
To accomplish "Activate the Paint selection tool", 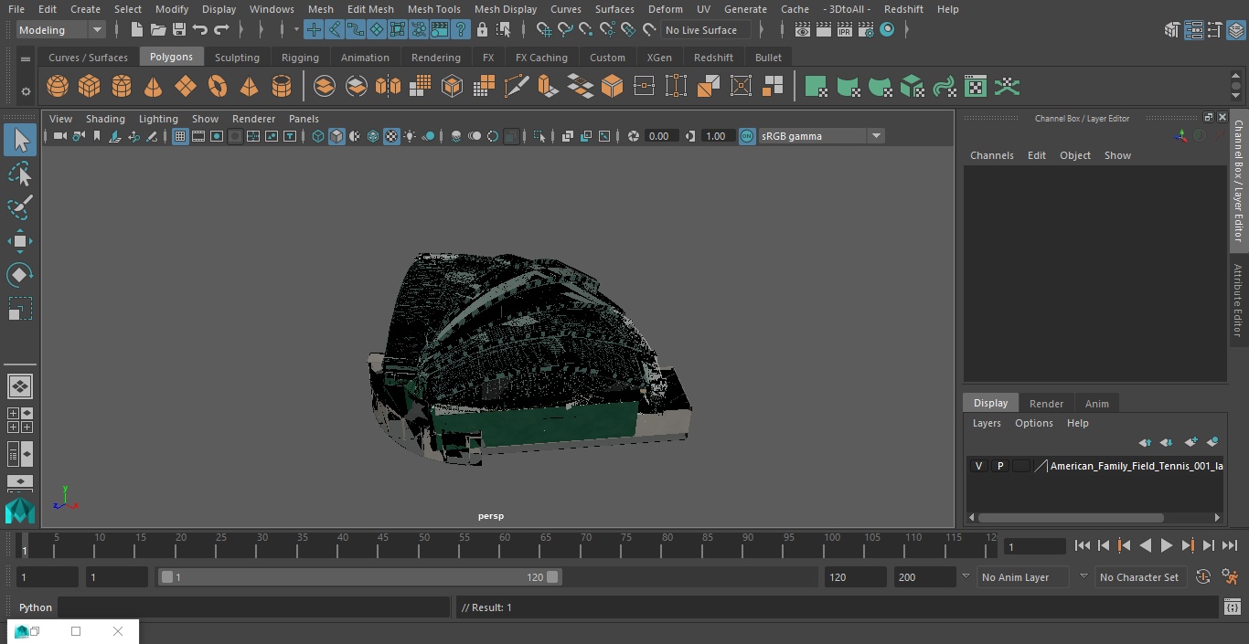I will [20, 207].
